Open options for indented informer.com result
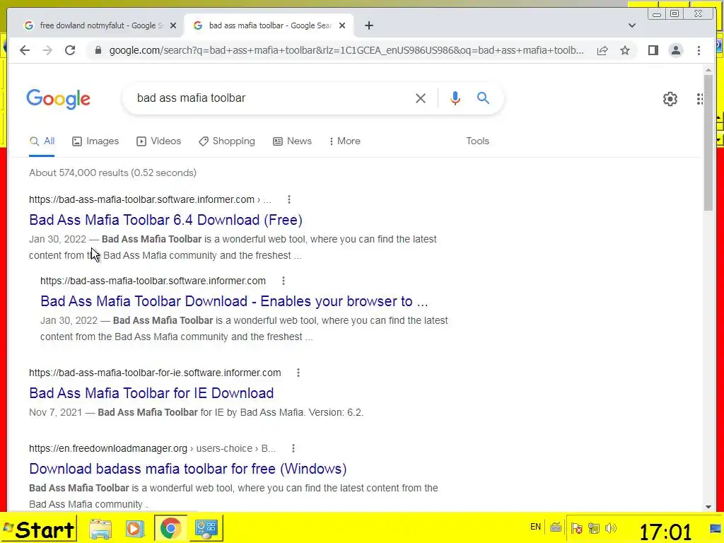Screen dimensions: 724x543 click(284, 281)
